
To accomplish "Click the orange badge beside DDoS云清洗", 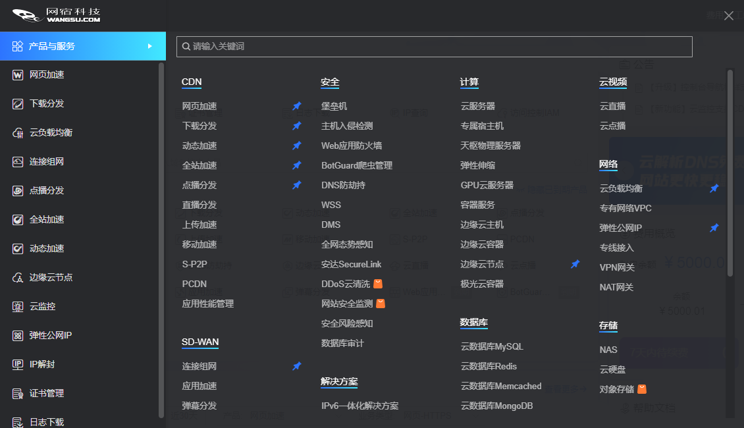I will tap(378, 284).
